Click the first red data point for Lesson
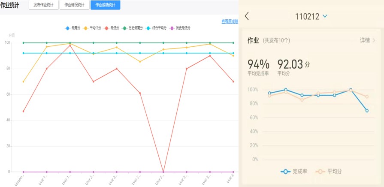The image size is (384, 187). click(23, 111)
